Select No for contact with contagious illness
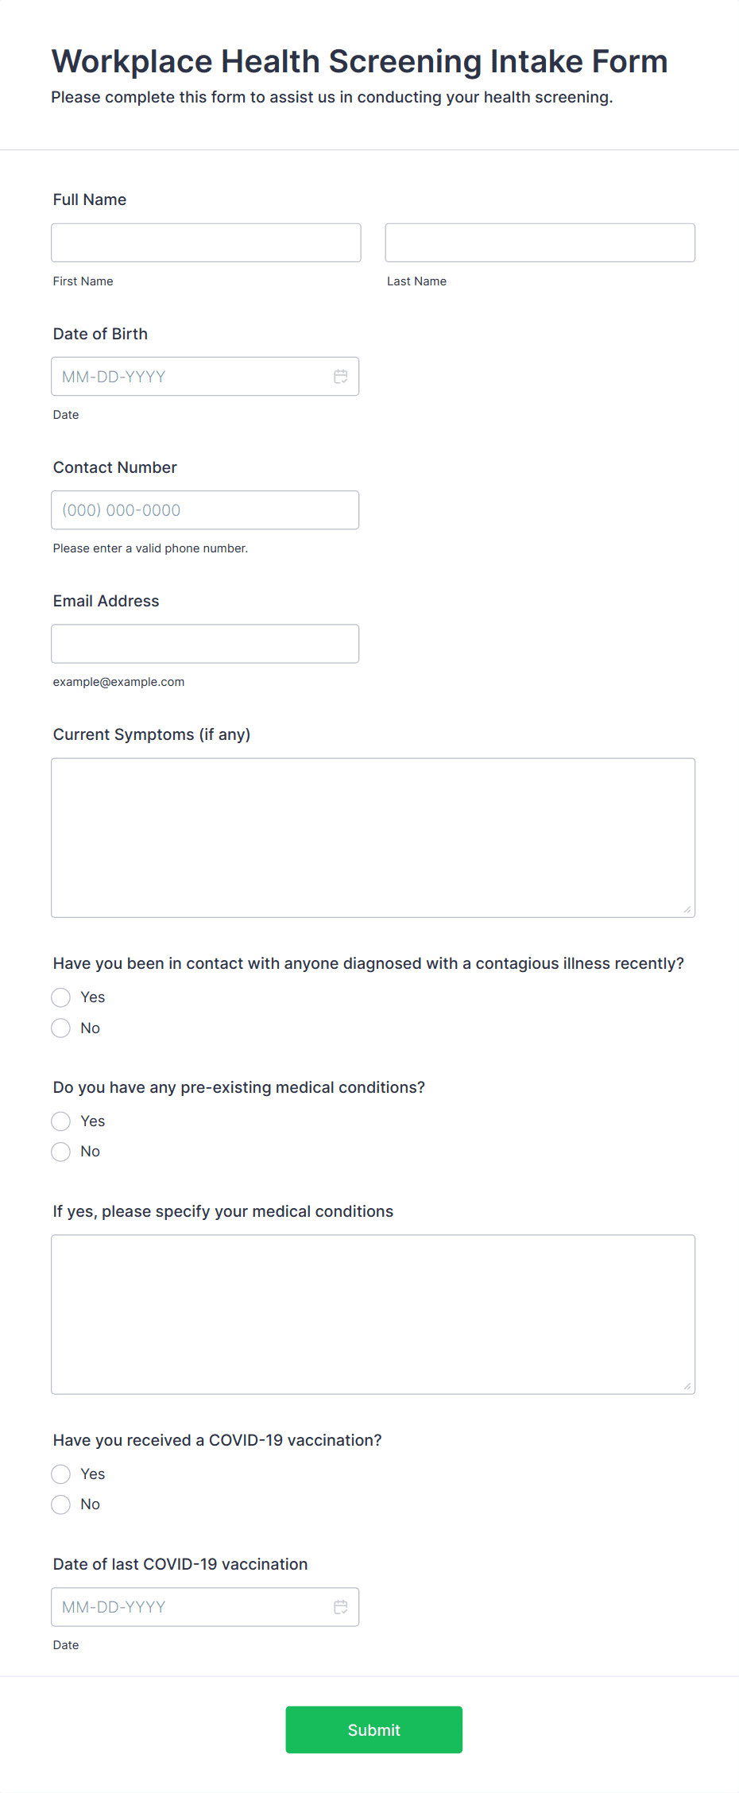739x1793 pixels. tap(60, 1028)
